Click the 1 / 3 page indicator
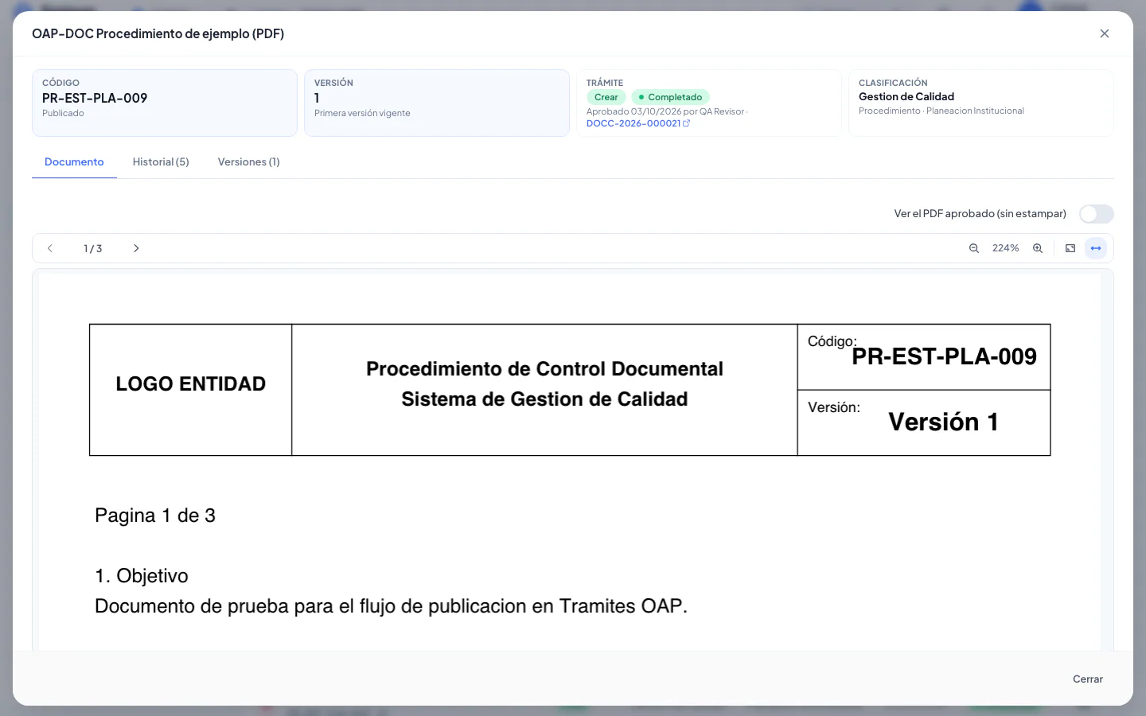The width and height of the screenshot is (1146, 716). tap(92, 248)
